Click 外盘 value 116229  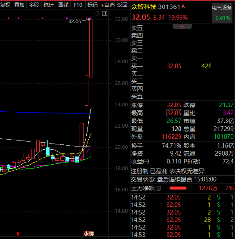[x=172, y=137]
